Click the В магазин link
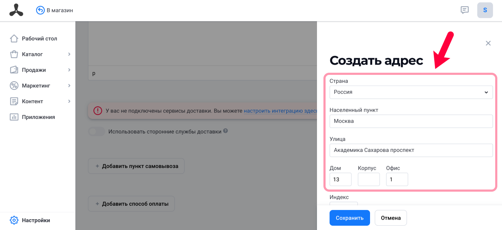 (x=60, y=10)
